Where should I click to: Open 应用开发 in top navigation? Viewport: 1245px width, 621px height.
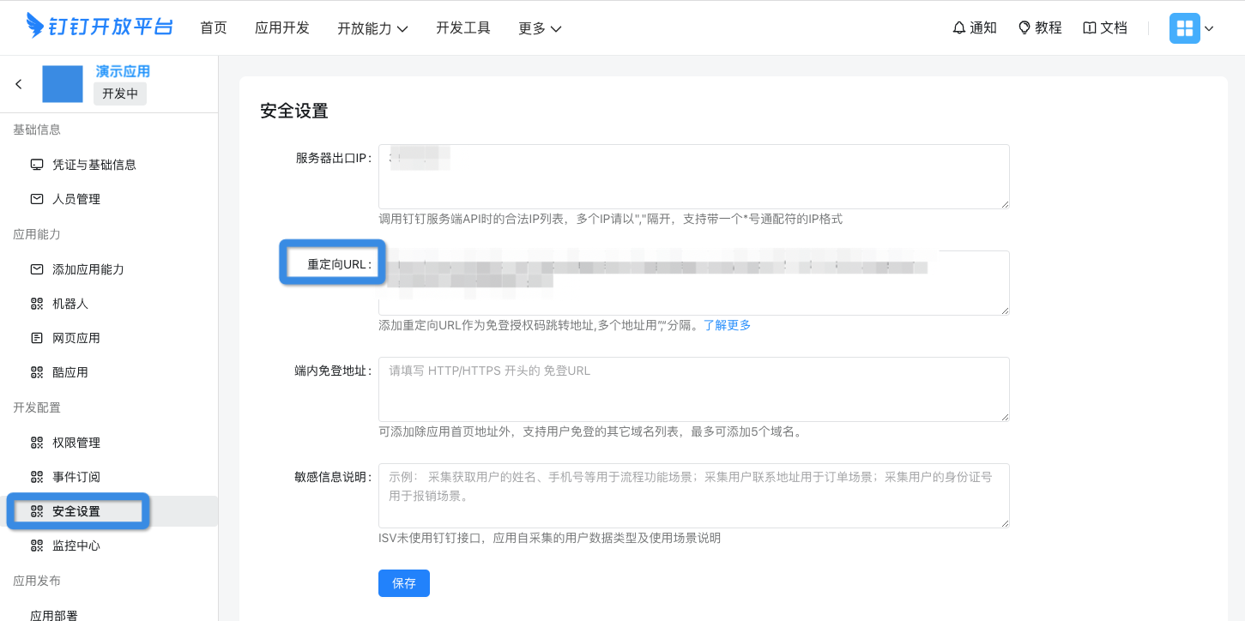[282, 27]
